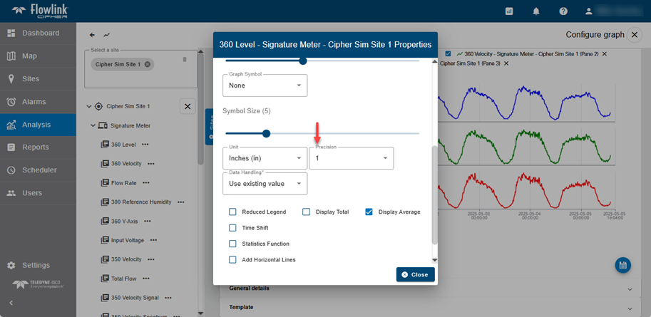Enable the Reduced Legend checkbox
Viewport: 651px width, 317px height.
(232, 212)
